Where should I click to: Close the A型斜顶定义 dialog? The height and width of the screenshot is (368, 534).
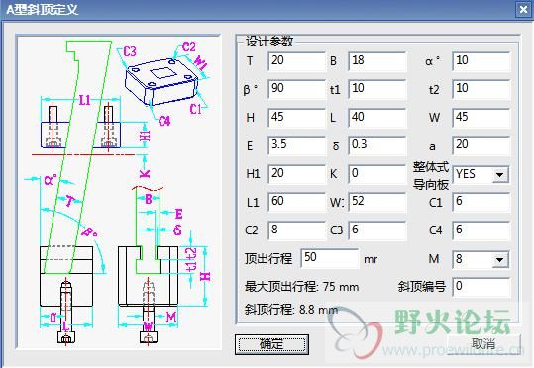pyautogui.click(x=523, y=9)
